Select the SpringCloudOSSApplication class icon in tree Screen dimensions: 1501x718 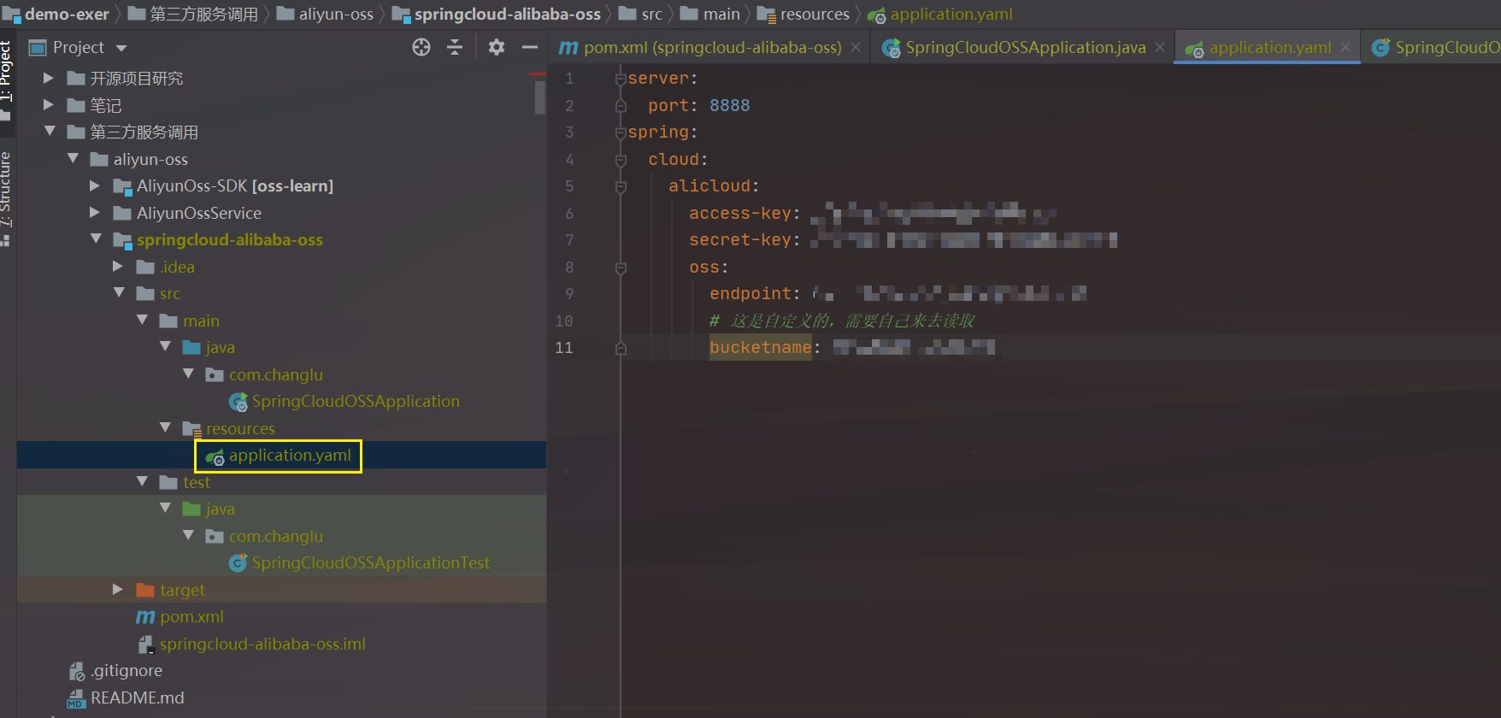coord(238,402)
